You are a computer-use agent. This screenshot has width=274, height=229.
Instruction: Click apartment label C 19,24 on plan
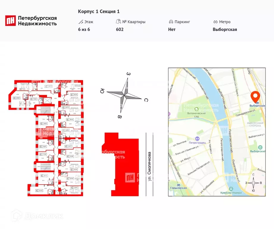click(34, 99)
